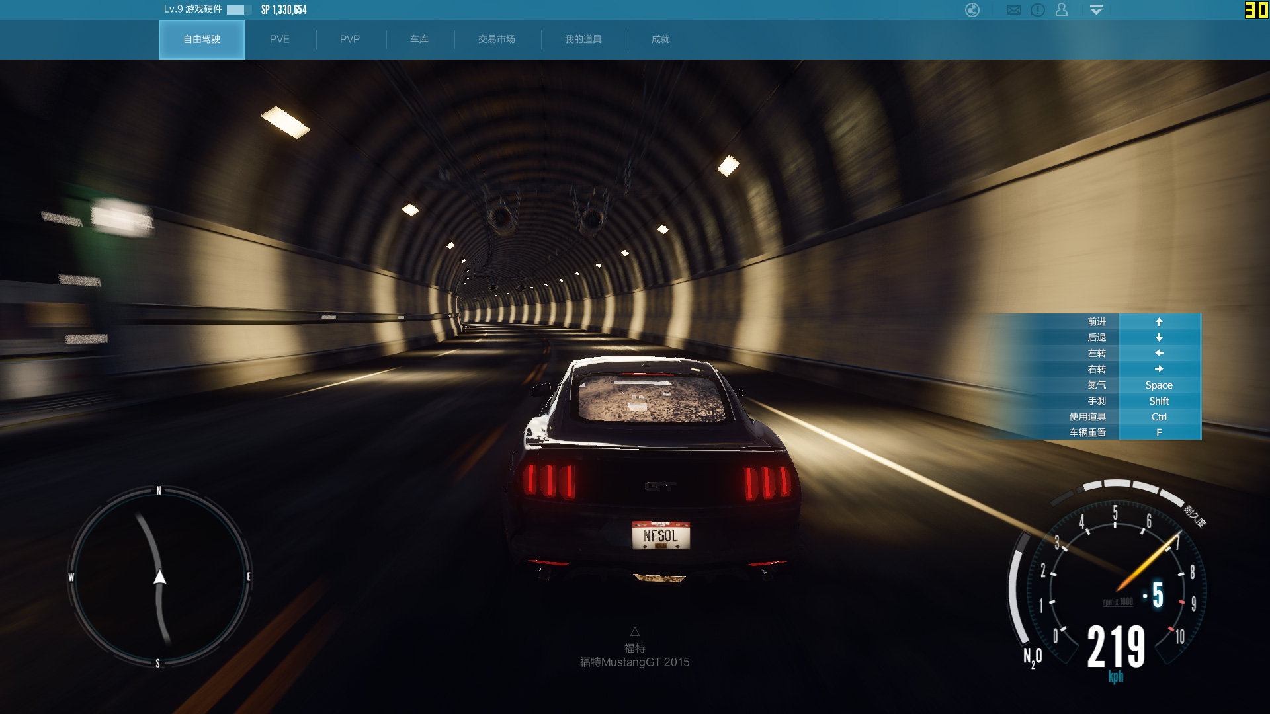Open the PVP tab

coord(350,39)
